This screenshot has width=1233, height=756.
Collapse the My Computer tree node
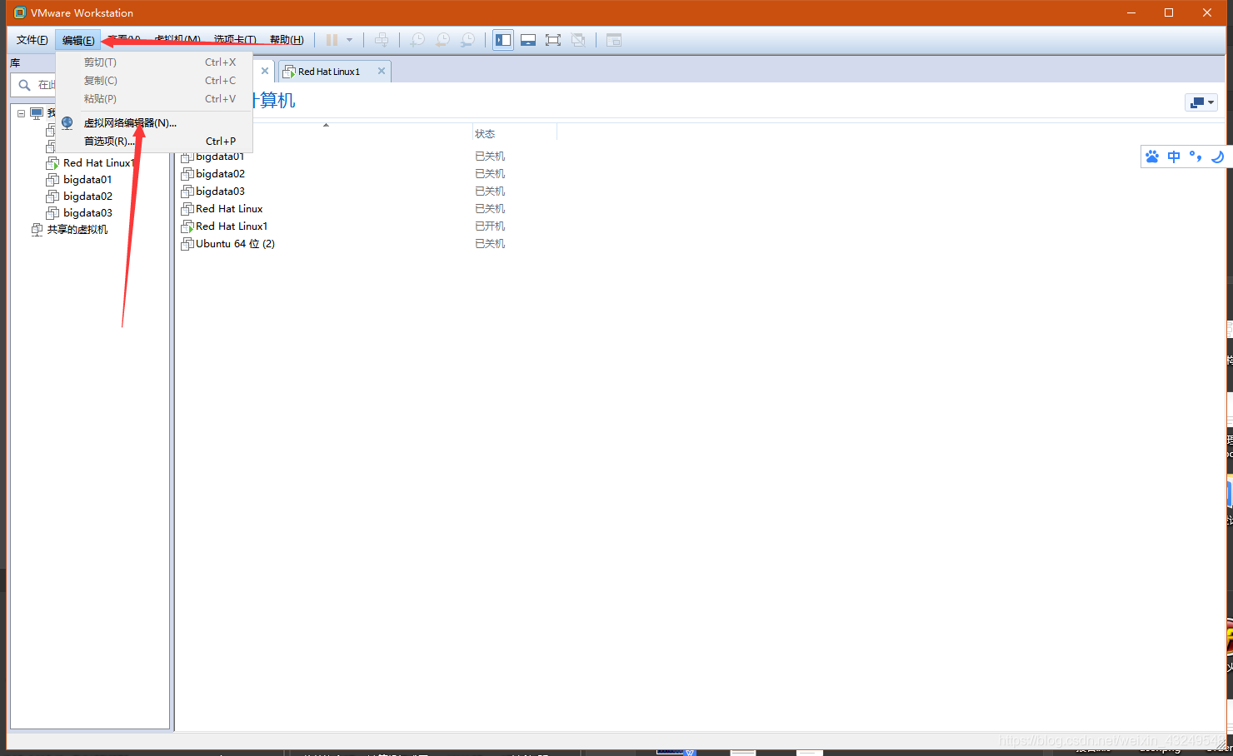coord(21,113)
